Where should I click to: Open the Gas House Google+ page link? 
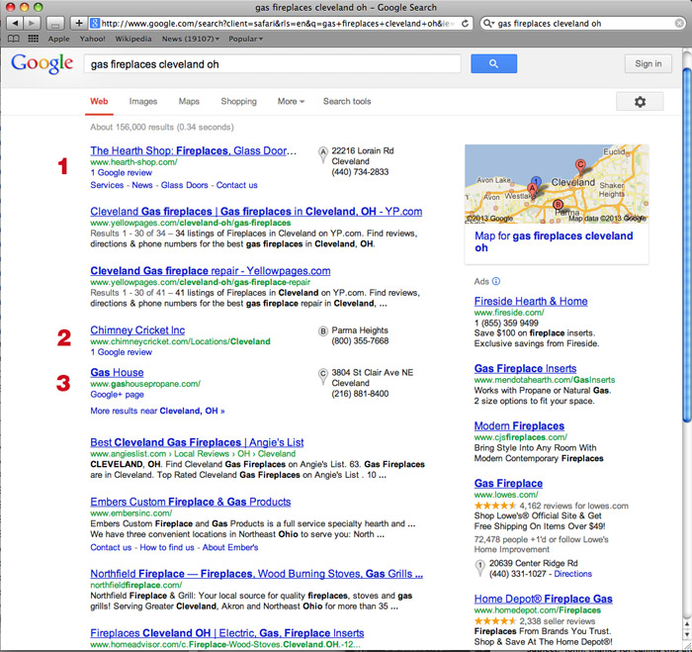click(117, 395)
